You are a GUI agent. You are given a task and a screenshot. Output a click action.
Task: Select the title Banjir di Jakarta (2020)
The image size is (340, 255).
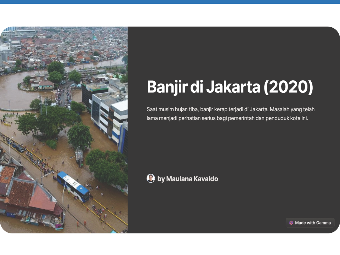pyautogui.click(x=229, y=87)
